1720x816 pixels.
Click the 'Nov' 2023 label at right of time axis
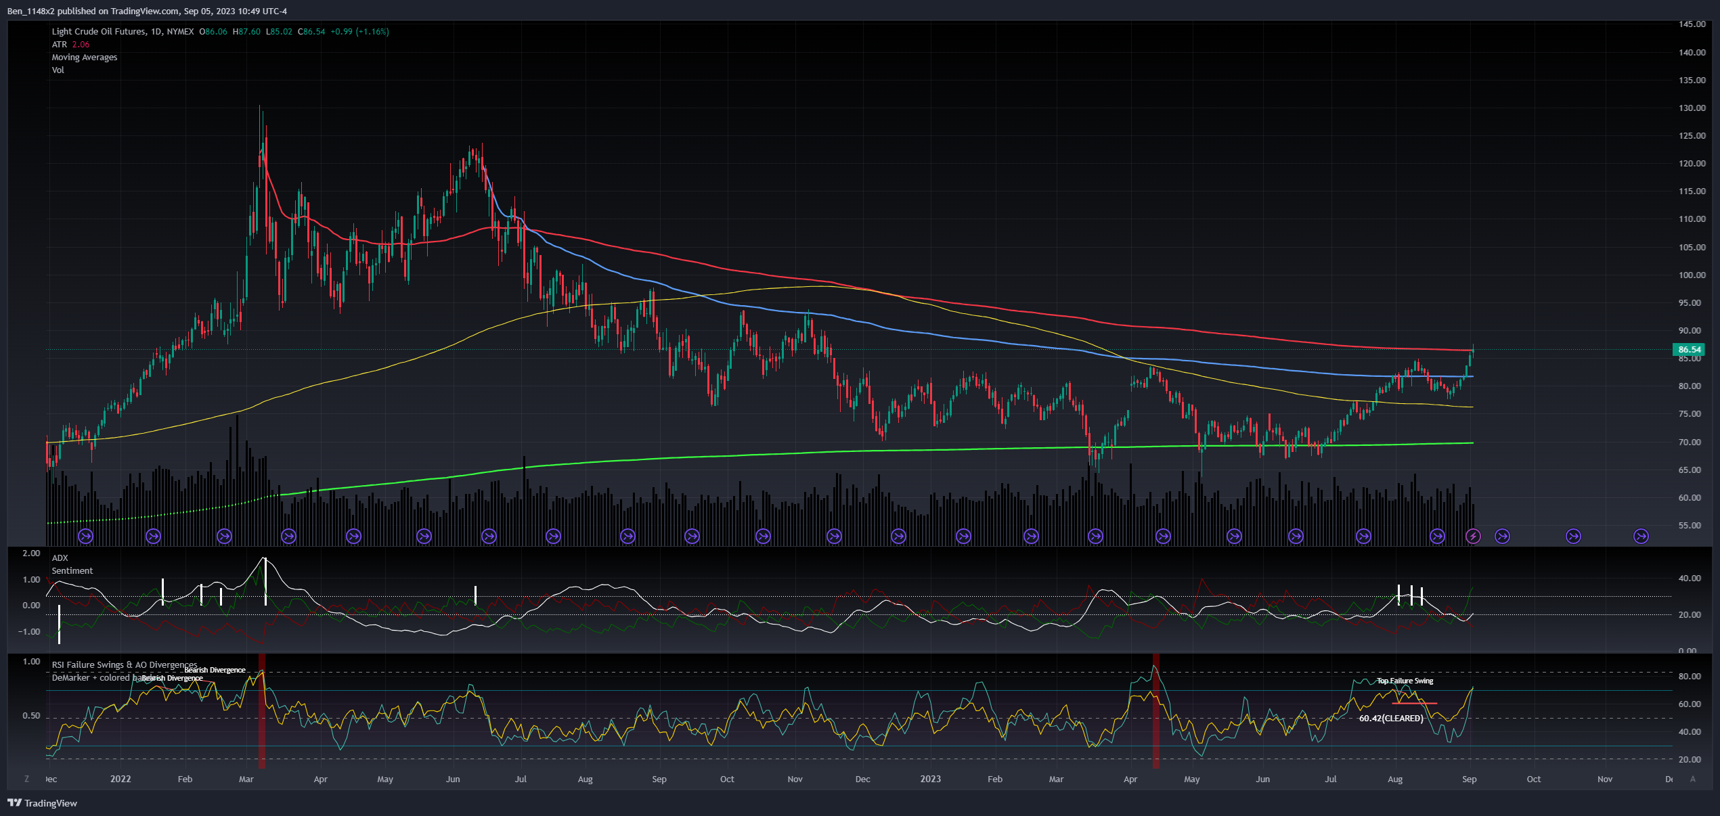(x=1605, y=779)
